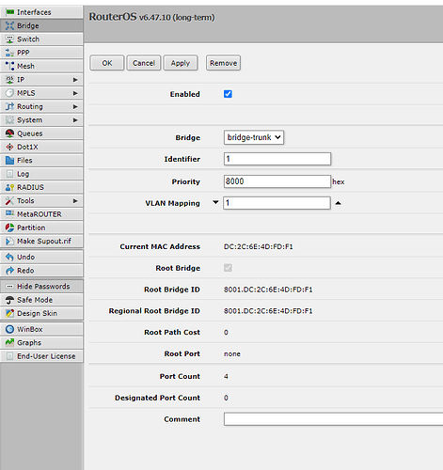
Task: Click Root Bridge ID value text
Action: point(268,290)
